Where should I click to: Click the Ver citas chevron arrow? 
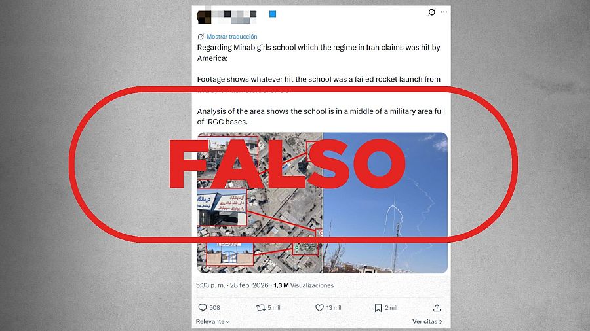pos(441,322)
